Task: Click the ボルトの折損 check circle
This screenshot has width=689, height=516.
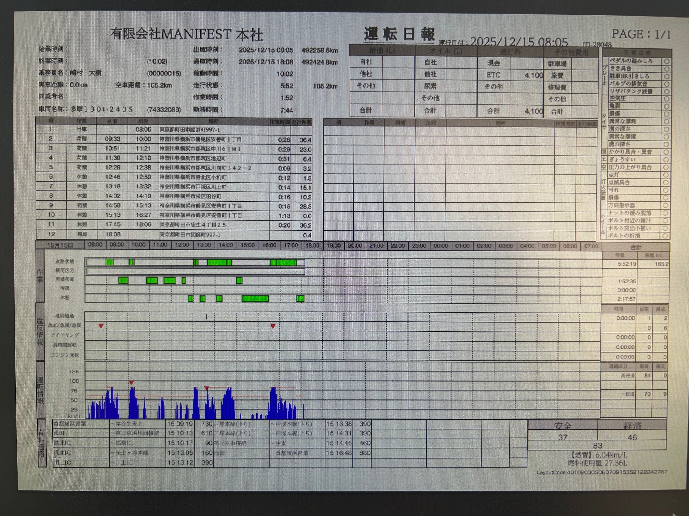Action: [665, 236]
